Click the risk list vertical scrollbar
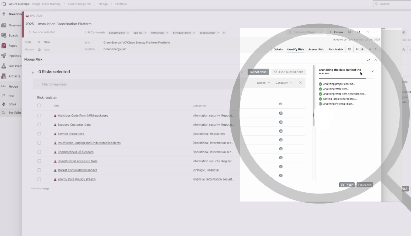Image resolution: width=411 pixels, height=236 pixels. [x=314, y=96]
